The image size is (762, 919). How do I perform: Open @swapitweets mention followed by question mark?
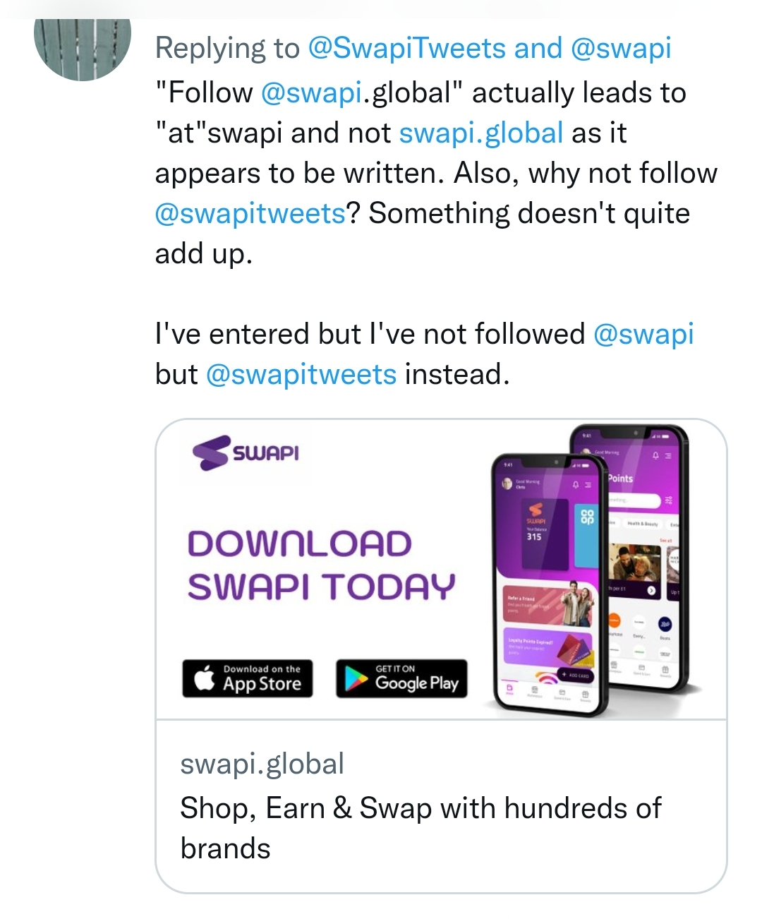(250, 213)
